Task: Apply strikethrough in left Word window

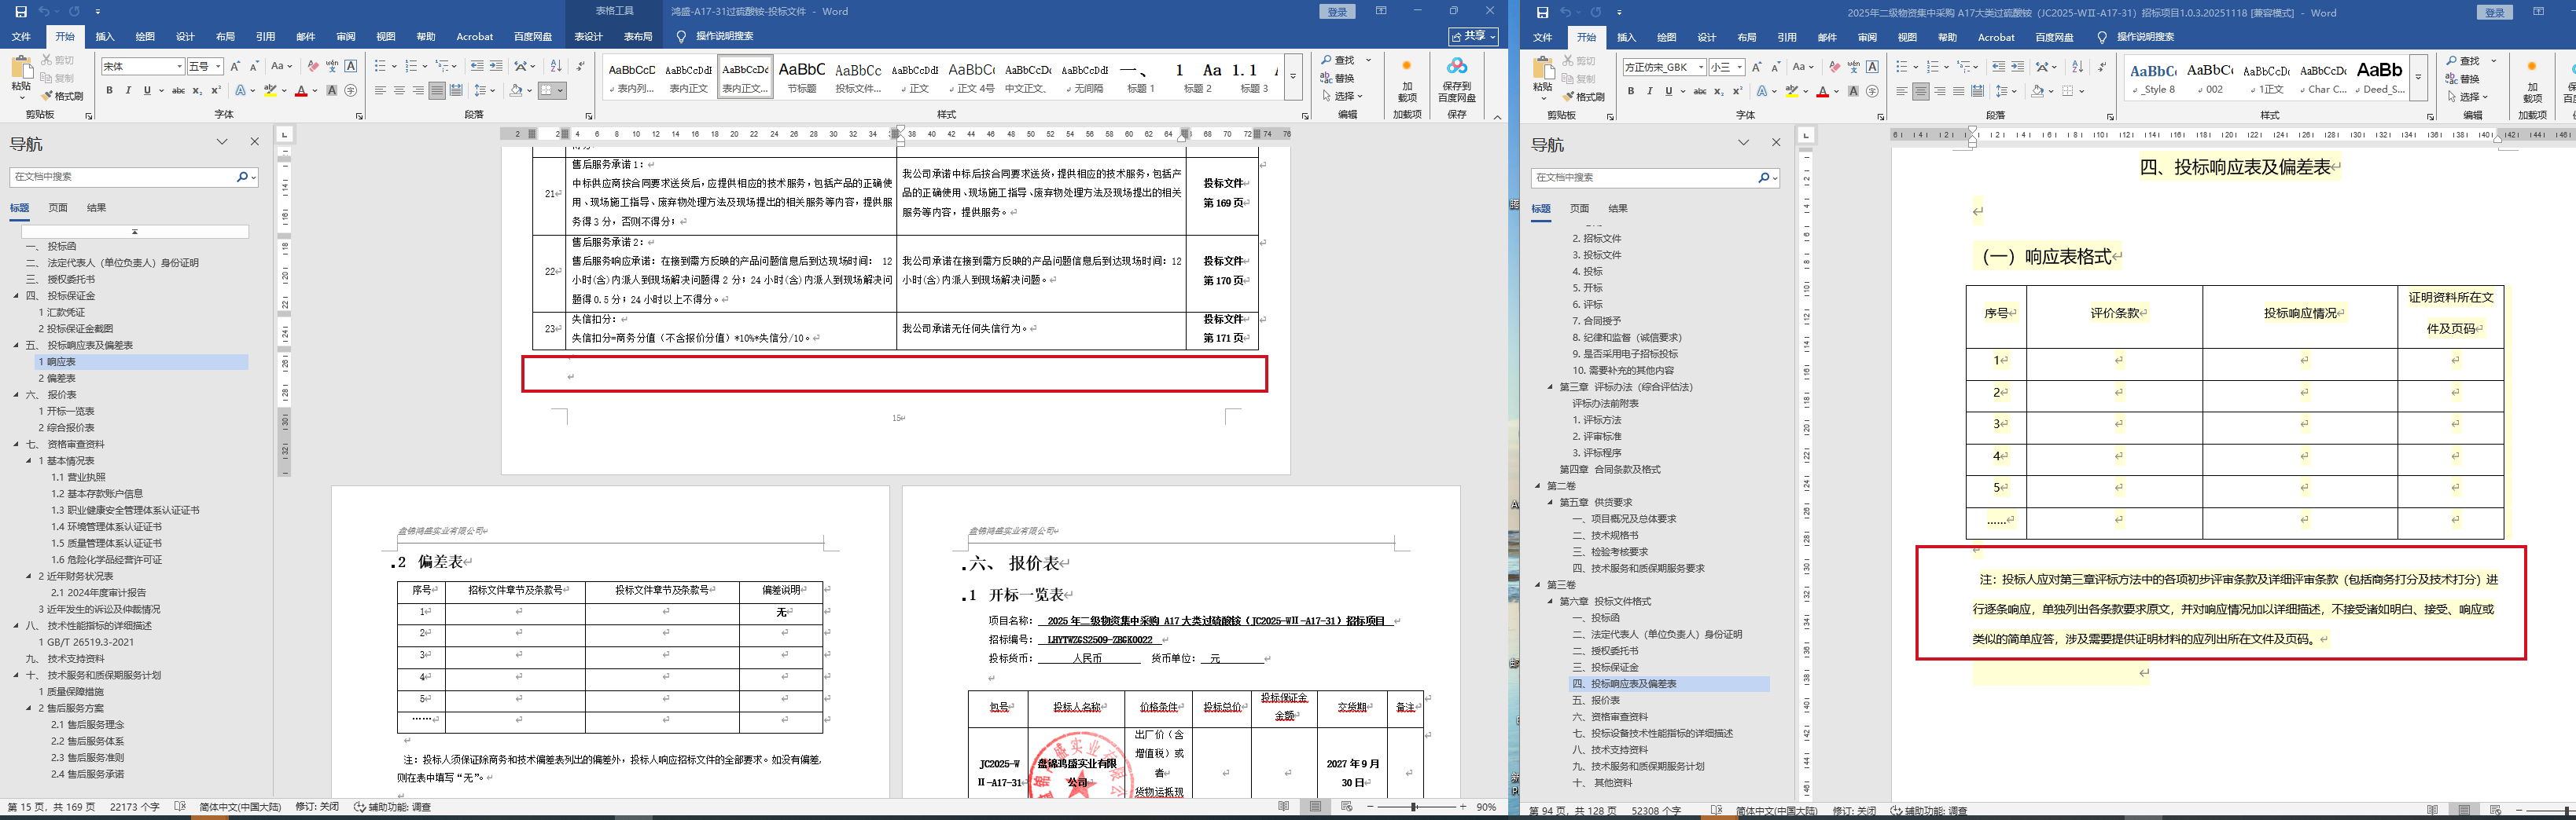Action: pos(178,91)
